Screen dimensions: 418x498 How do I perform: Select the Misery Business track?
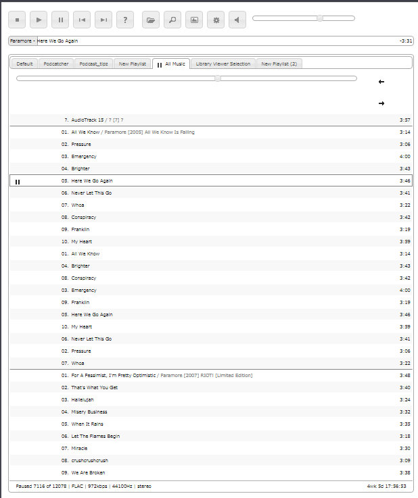point(211,412)
